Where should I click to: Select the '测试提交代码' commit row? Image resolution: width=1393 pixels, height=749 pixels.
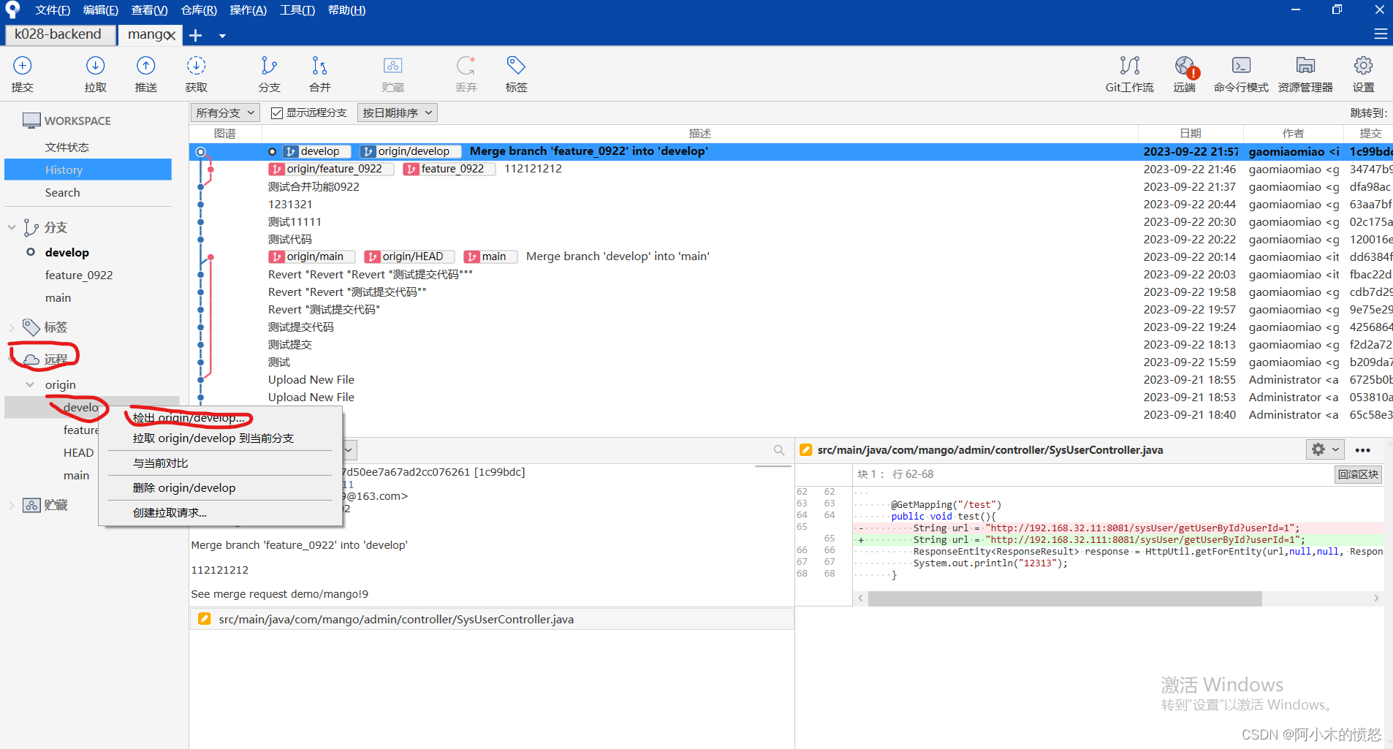300,327
